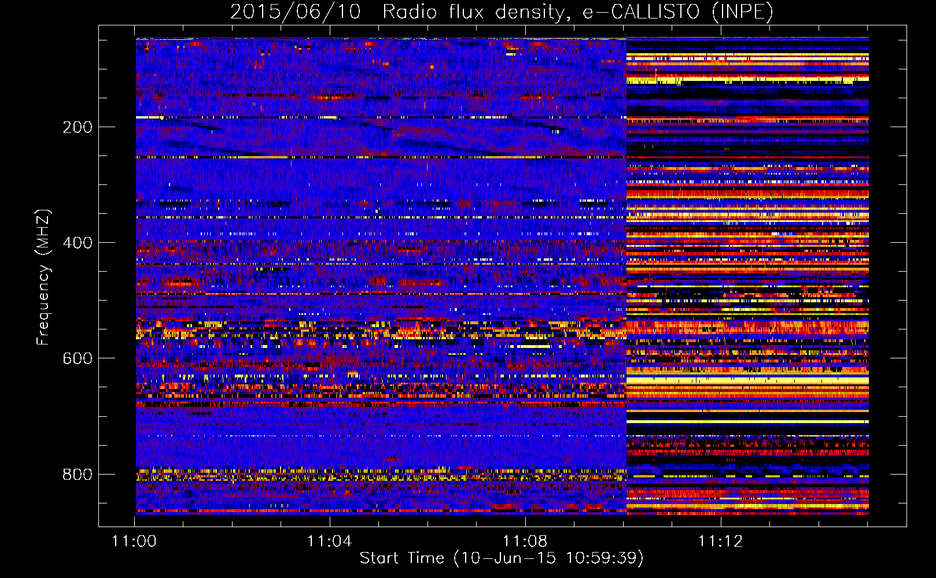Screen dimensions: 936x578
Task: Click the 200 frequency tick label
Action: (78, 127)
